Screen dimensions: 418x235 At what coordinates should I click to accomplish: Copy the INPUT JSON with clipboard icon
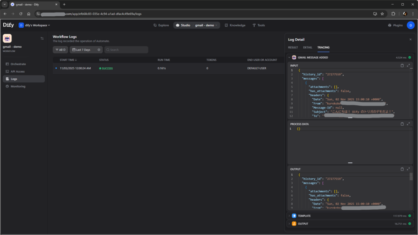pos(402,65)
